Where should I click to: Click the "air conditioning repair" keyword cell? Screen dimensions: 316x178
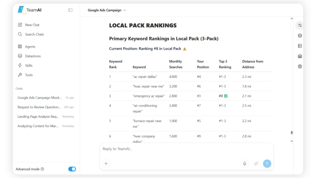click(x=145, y=108)
